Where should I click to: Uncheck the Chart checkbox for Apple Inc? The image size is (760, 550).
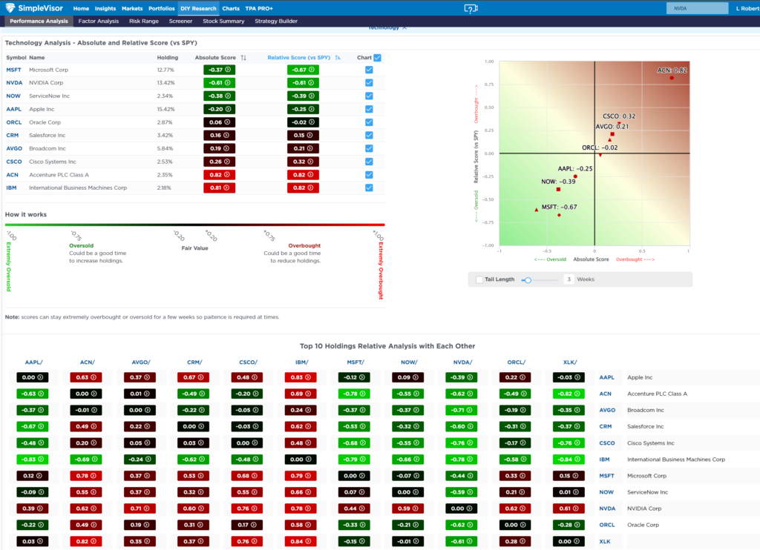[x=369, y=109]
